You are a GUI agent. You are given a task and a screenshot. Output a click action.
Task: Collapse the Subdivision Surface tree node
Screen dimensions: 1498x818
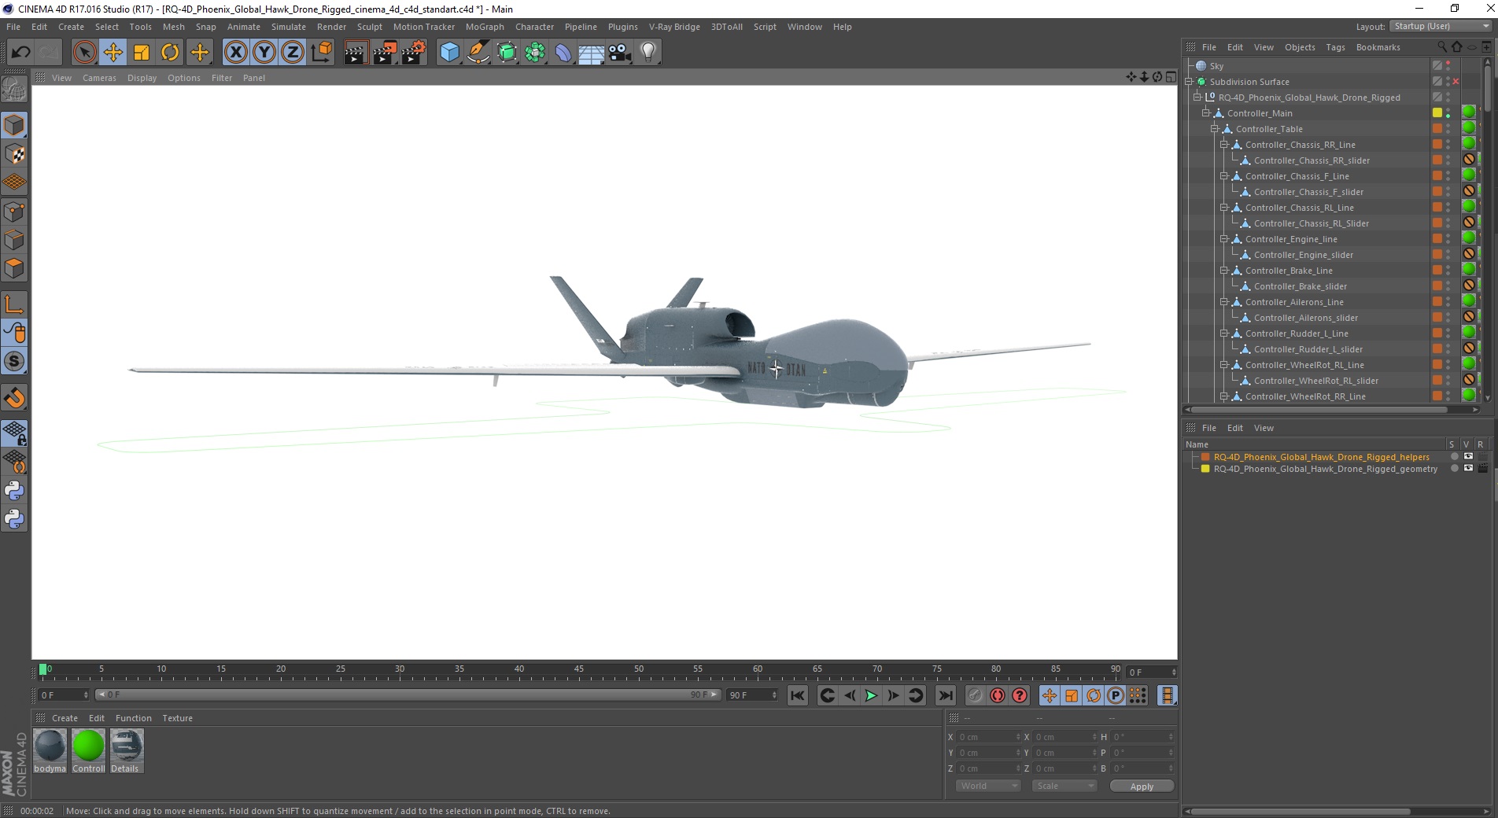[x=1189, y=82]
